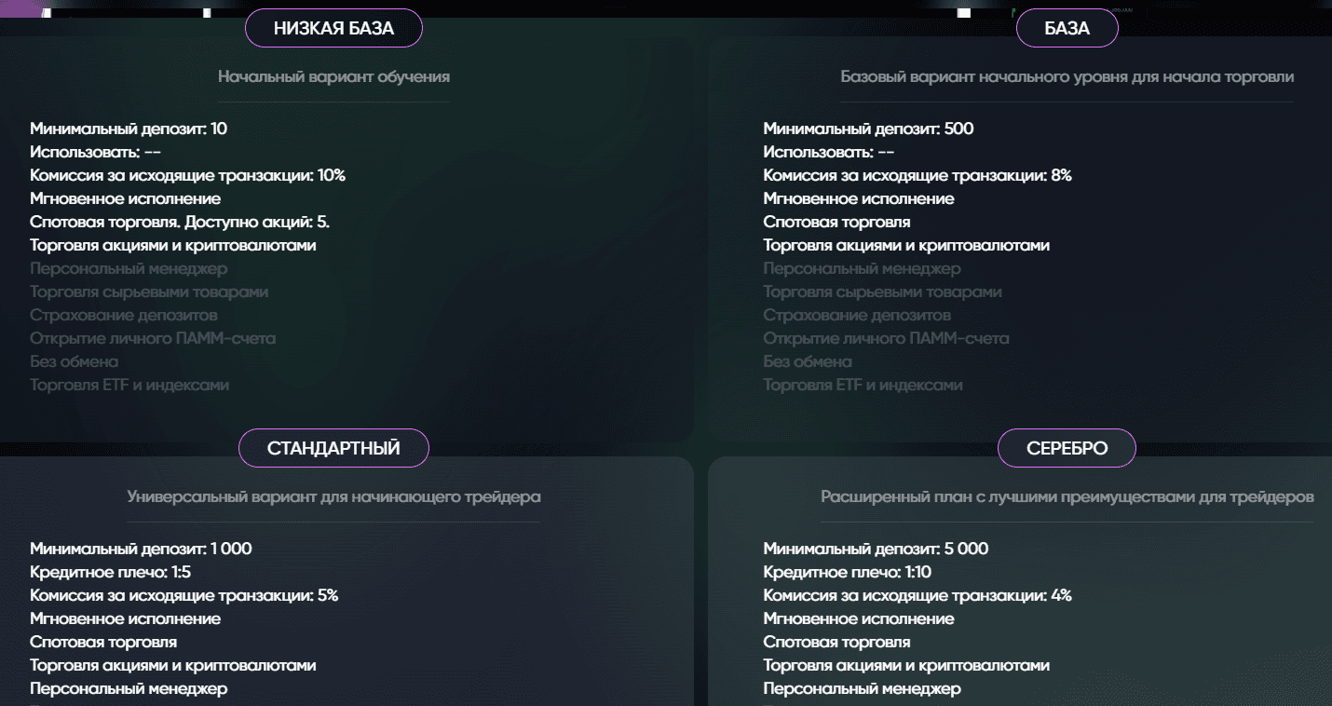This screenshot has height=706, width=1332.
Task: Click 'Кредитное плечо: 1:10' feature
Action: click(x=847, y=572)
